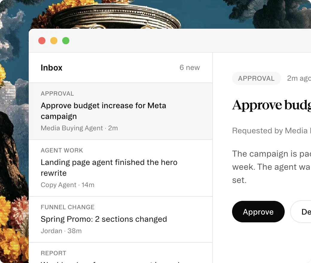311x263 pixels.
Task: Click the Requested by Media line in detail pane
Action: (272, 131)
